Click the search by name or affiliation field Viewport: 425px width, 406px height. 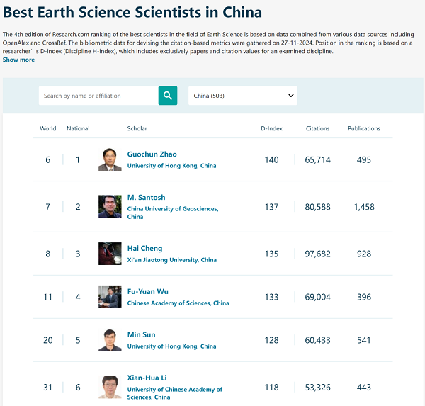(98, 96)
